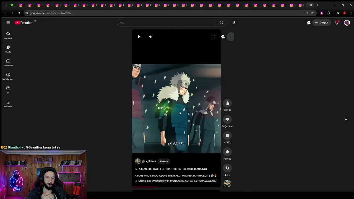Open a new browser tab
354x199 pixels.
317,5
